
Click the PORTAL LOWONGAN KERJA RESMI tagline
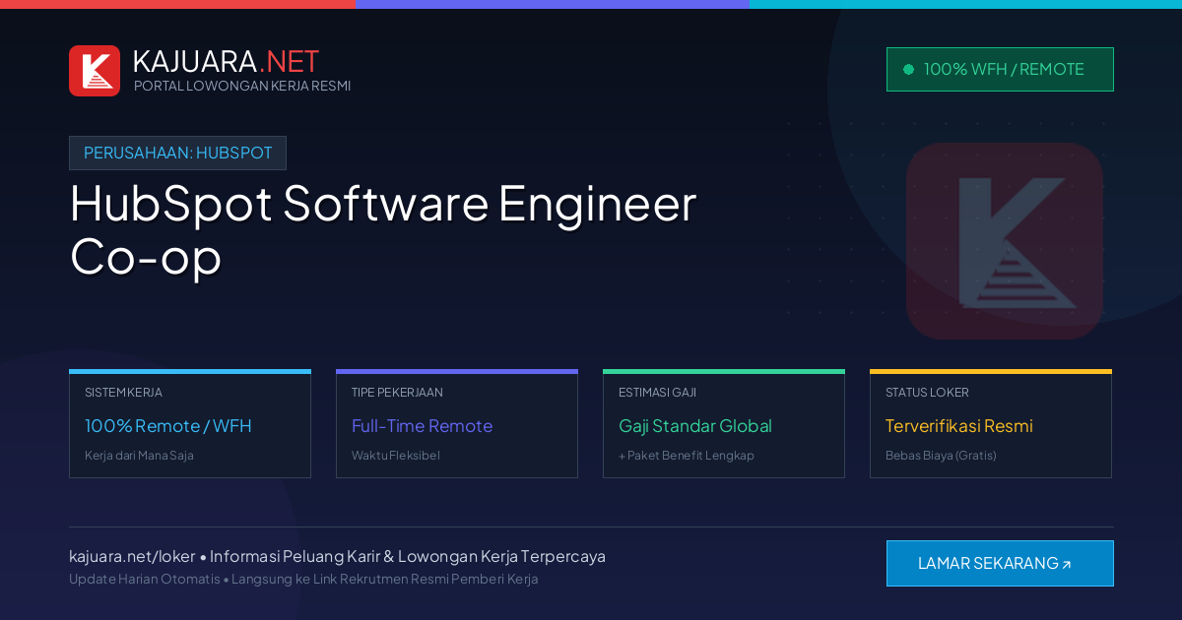tap(242, 86)
